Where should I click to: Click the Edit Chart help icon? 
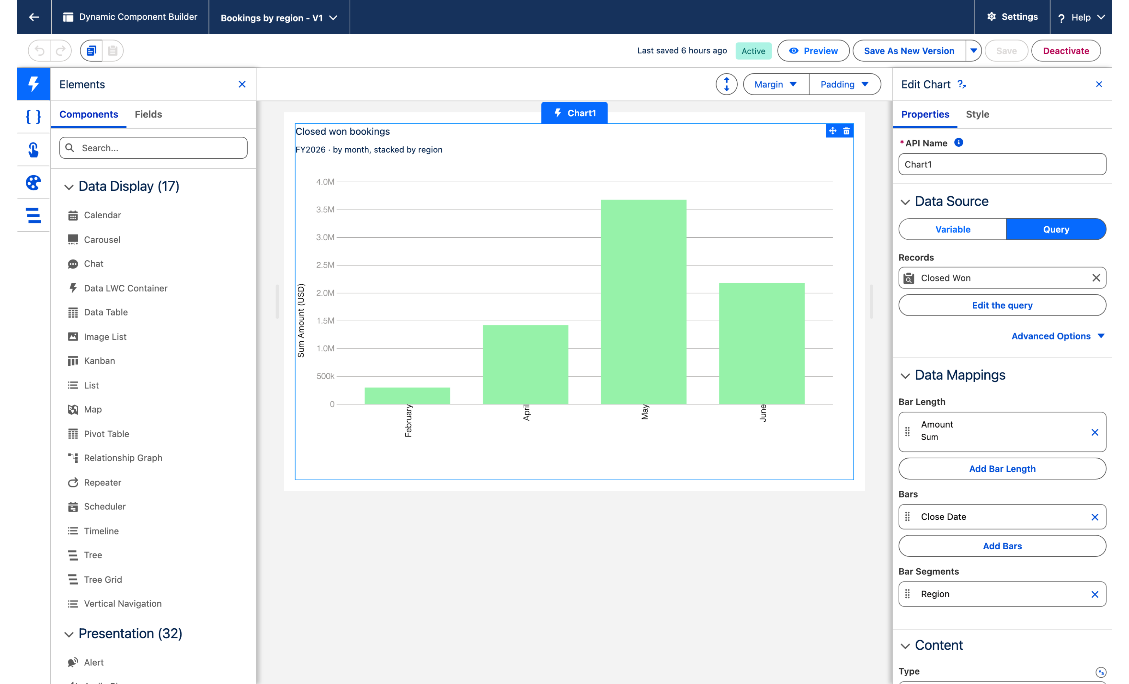(x=962, y=84)
